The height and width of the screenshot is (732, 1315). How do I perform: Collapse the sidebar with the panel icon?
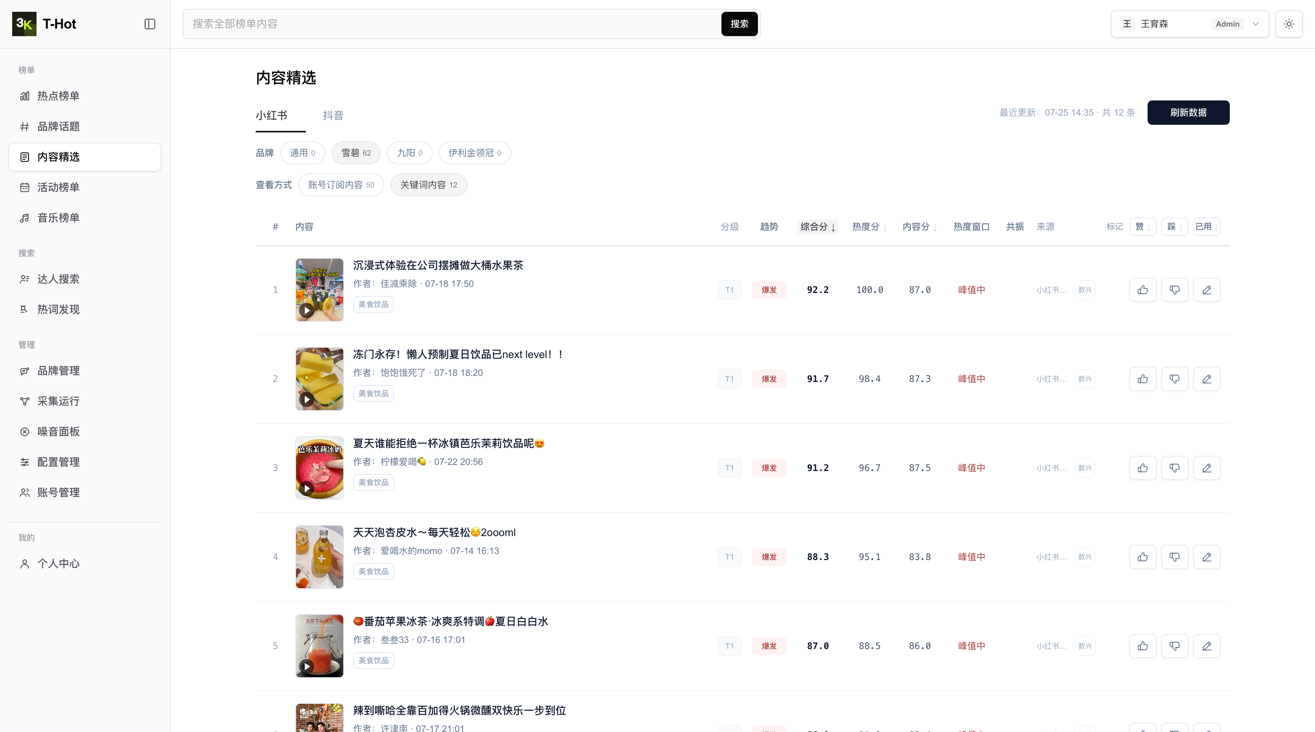[150, 24]
